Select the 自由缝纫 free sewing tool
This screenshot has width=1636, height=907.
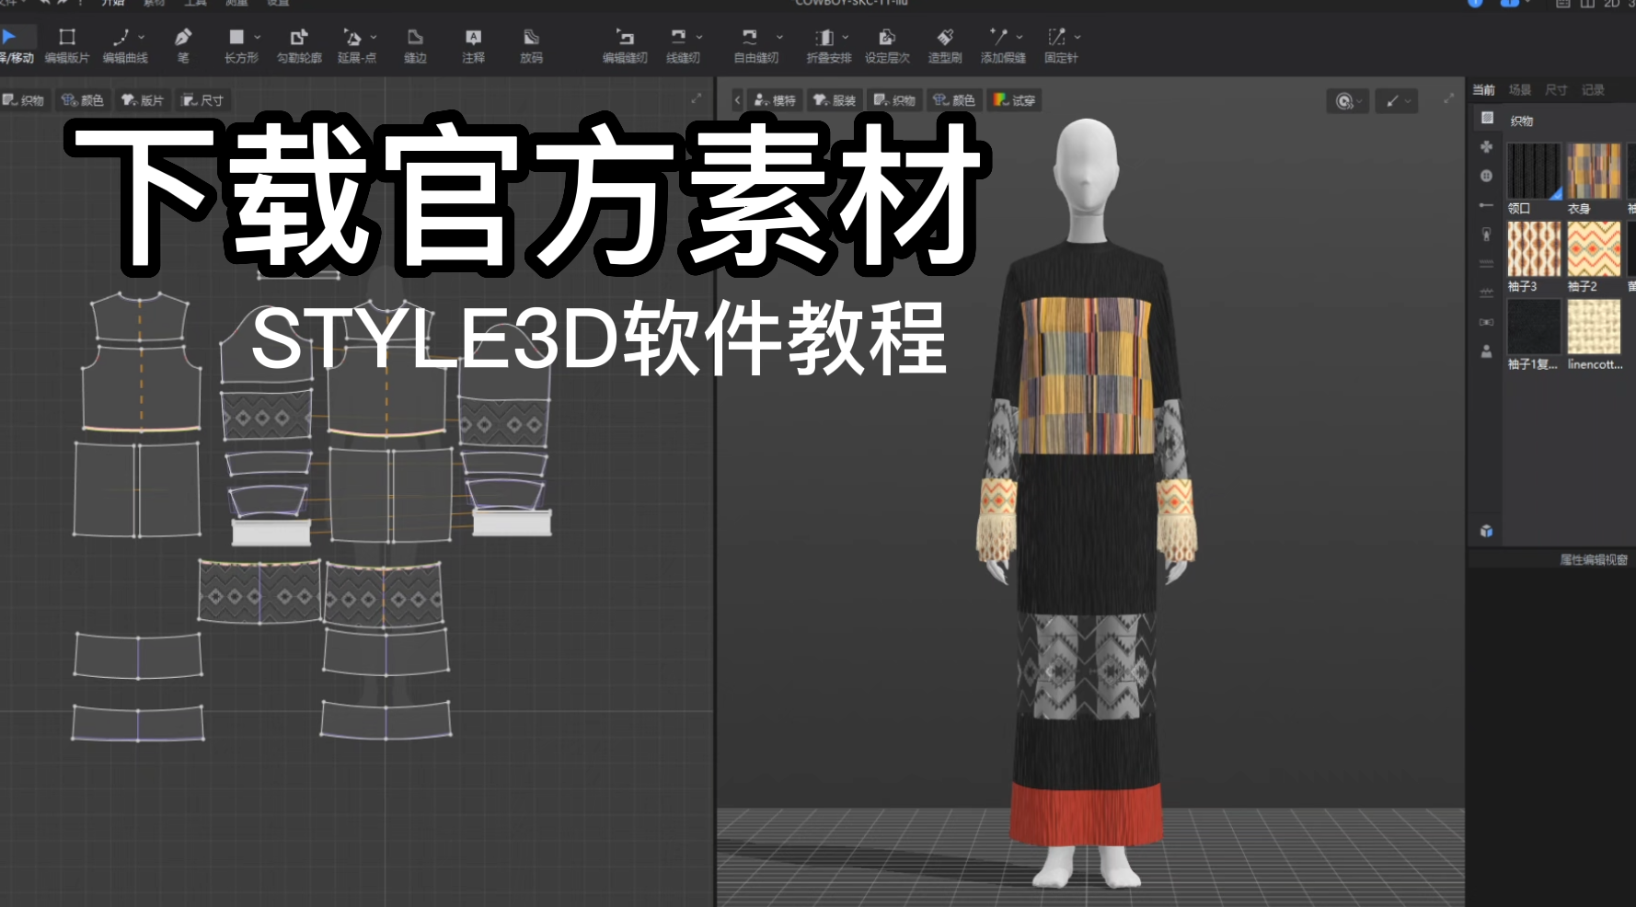click(x=755, y=45)
